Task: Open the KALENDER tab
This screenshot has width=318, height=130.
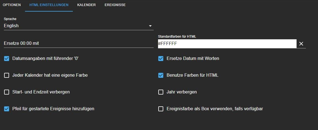Action: [x=86, y=5]
